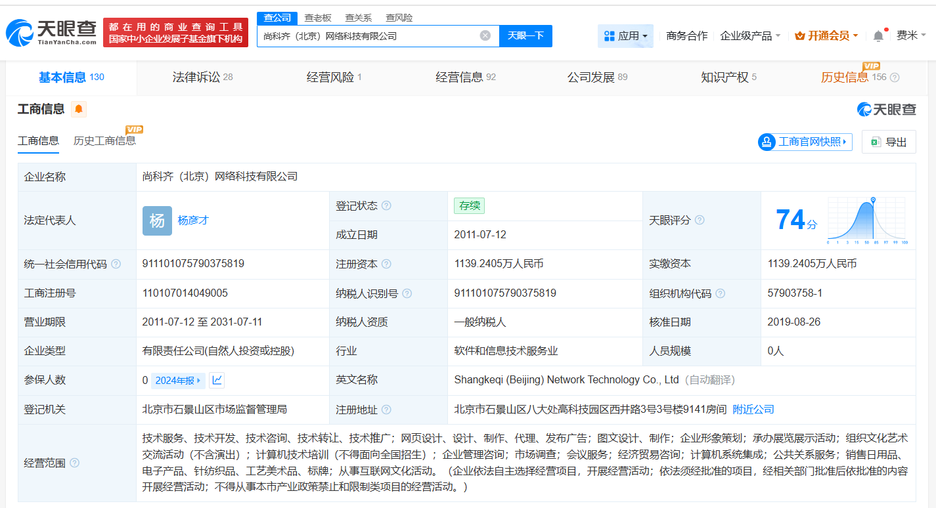Click the Excel icon on 导出 button
936x508 pixels.
(876, 142)
